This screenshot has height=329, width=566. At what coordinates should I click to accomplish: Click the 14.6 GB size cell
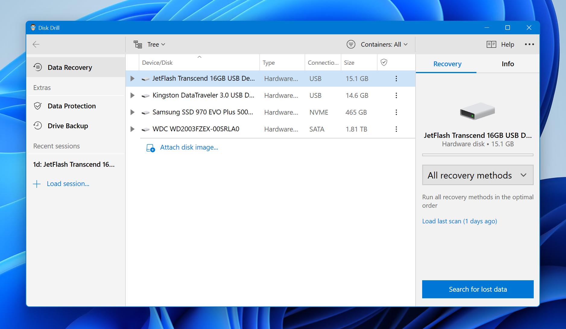point(357,95)
